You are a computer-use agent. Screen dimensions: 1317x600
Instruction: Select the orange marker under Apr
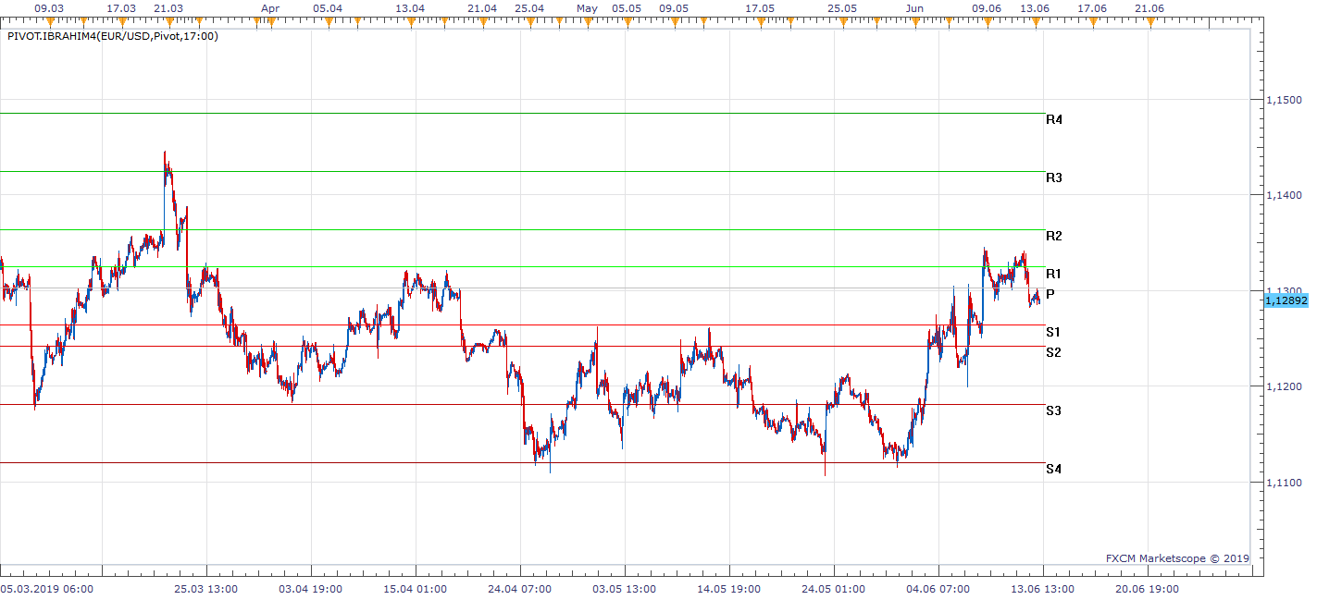click(270, 21)
